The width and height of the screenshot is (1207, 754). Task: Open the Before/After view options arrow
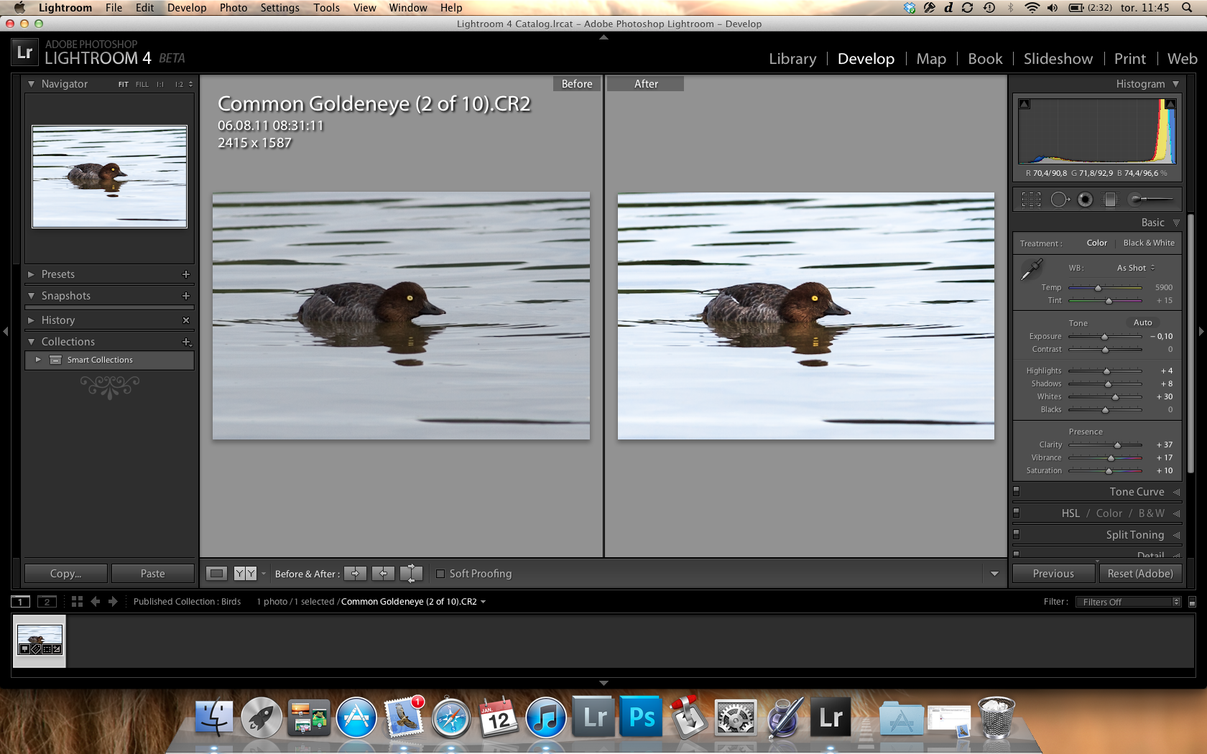[264, 573]
